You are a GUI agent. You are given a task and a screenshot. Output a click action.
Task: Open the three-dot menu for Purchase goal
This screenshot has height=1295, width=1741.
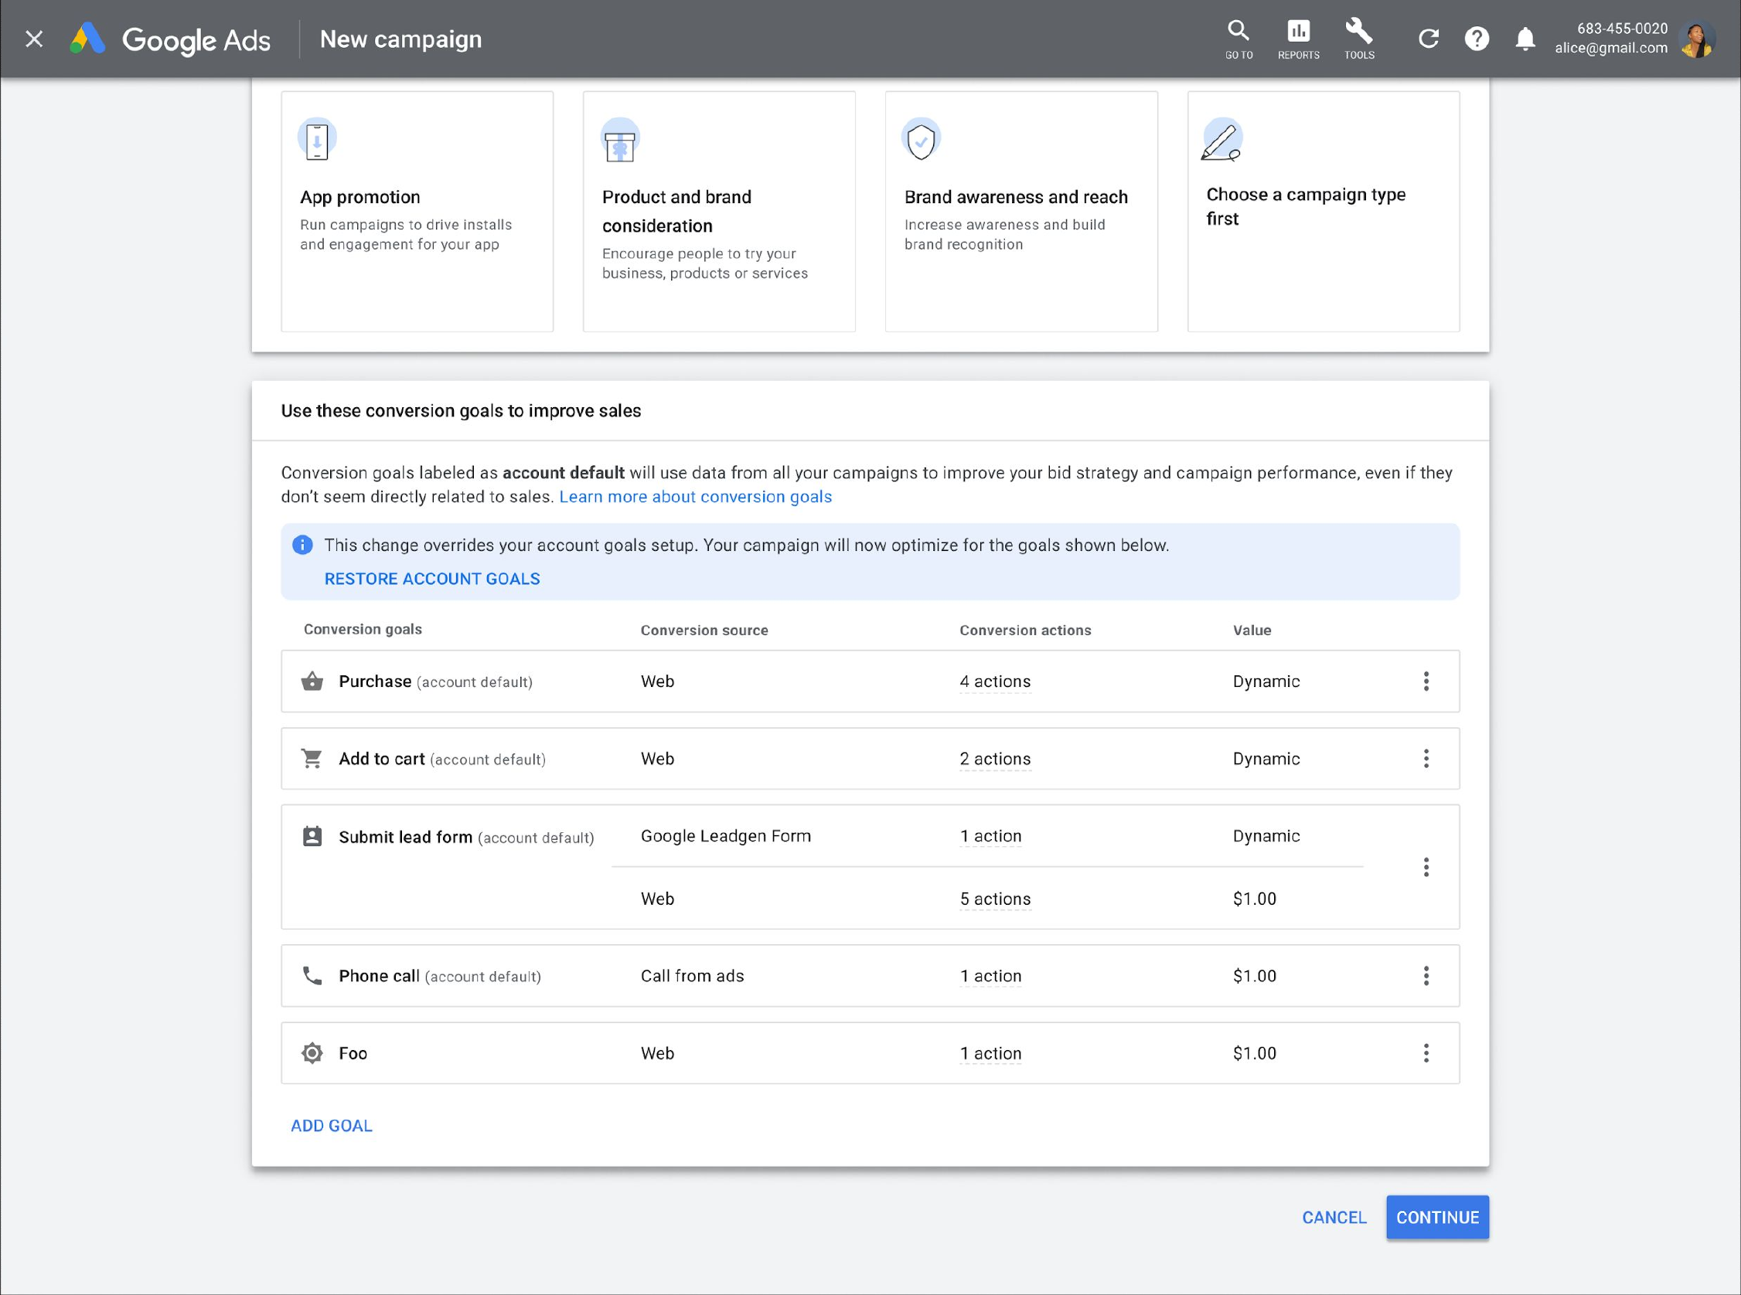point(1426,681)
